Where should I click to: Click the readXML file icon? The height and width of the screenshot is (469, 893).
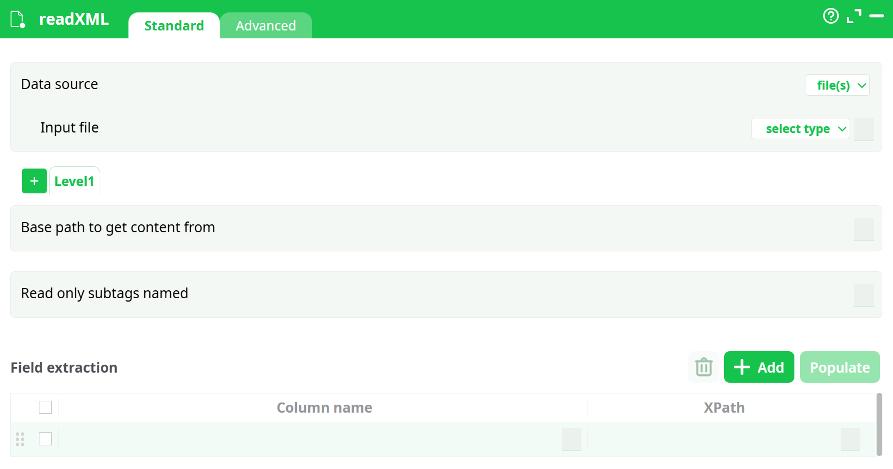click(x=18, y=19)
